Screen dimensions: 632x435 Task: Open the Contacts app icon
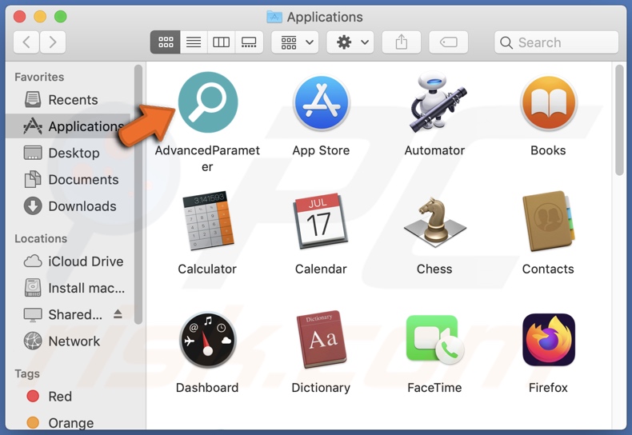548,221
